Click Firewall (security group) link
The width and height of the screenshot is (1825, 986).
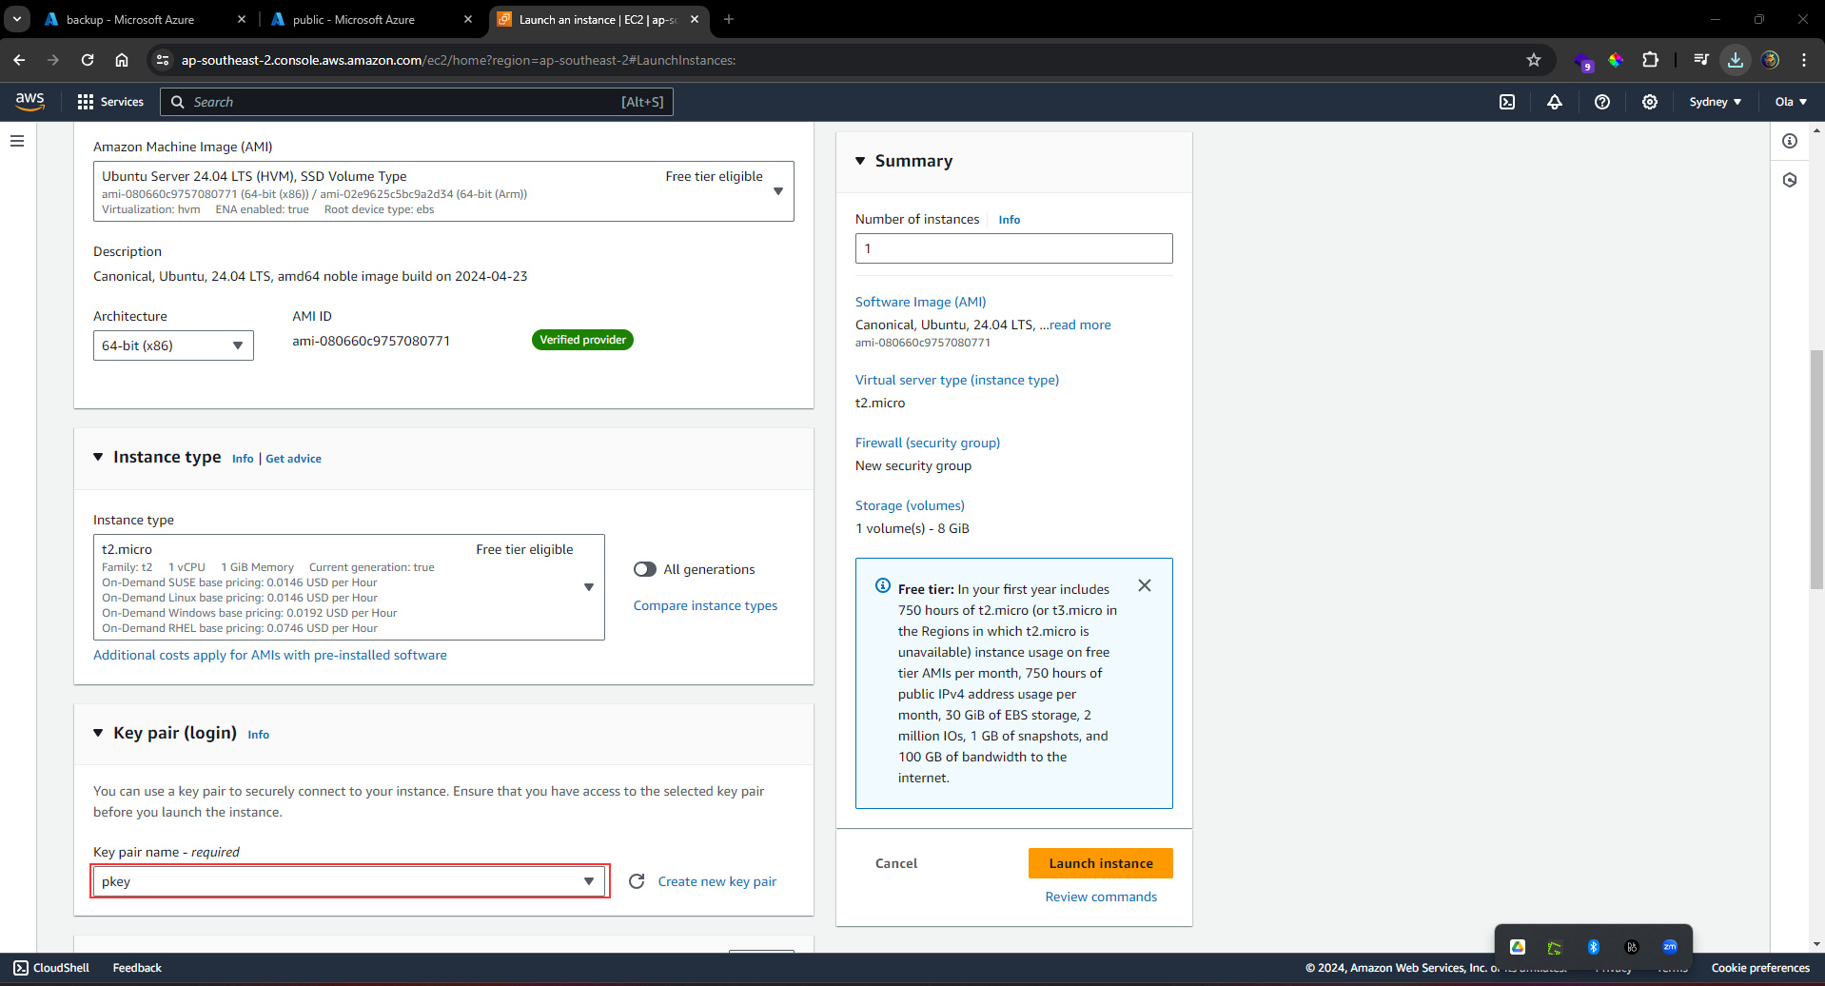click(928, 443)
